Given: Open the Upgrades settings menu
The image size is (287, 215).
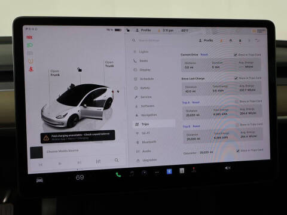Looking at the screenshot, I should 146,160.
